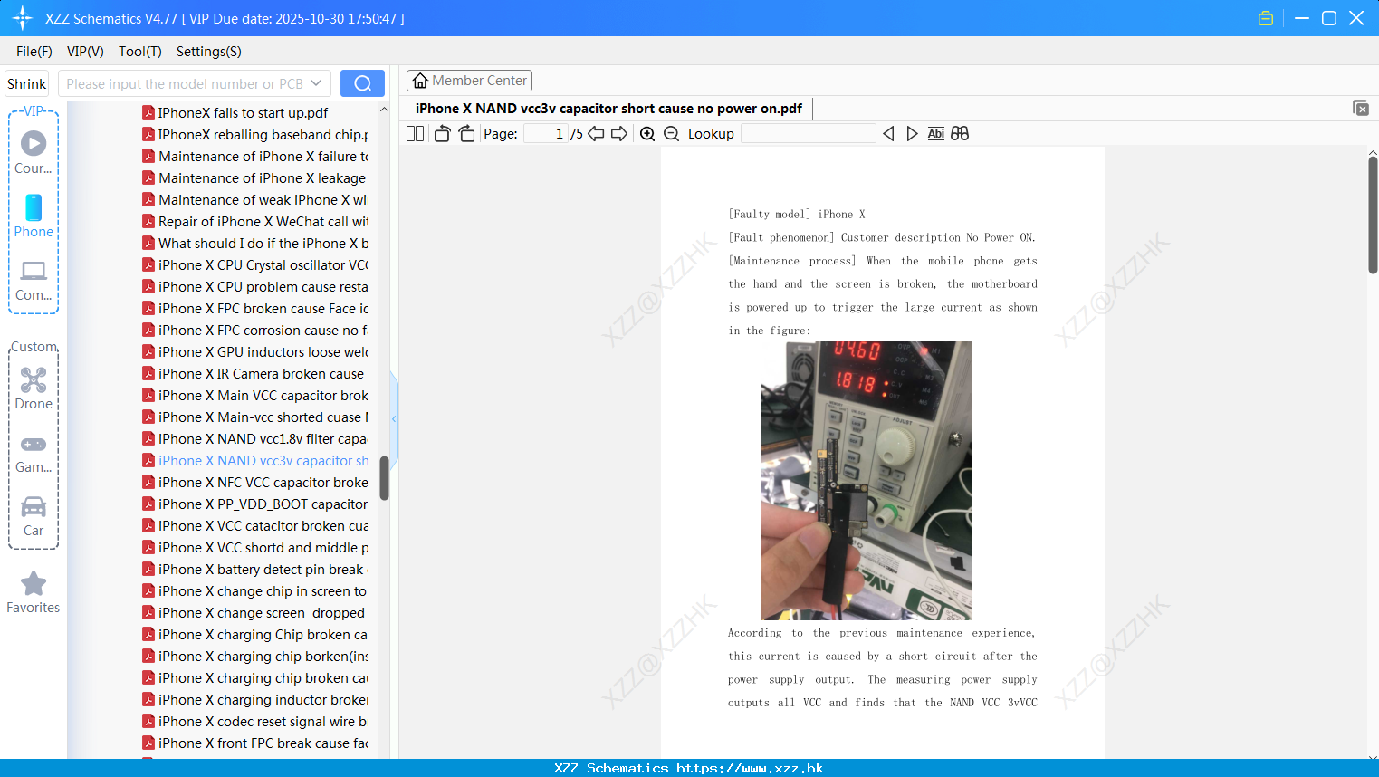The image size is (1379, 777).
Task: Open iPhone X charging inductor broken file
Action: click(x=254, y=699)
